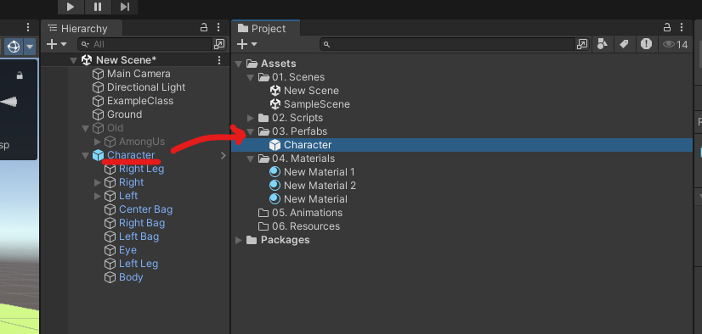This screenshot has width=702, height=334.
Task: Open Character prefab with the arrow chevron
Action: coord(224,155)
